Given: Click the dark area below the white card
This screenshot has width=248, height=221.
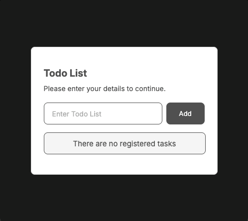Looking at the screenshot, I should [x=124, y=198].
